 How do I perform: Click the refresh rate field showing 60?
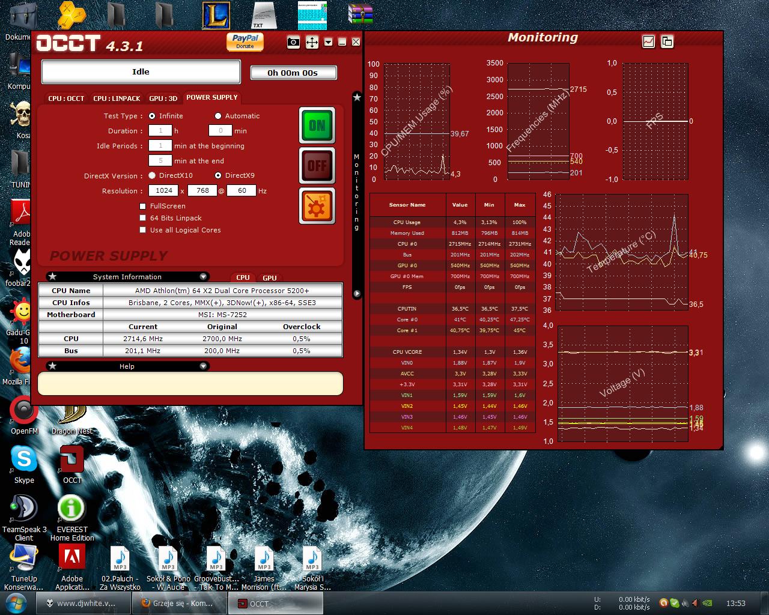[242, 190]
